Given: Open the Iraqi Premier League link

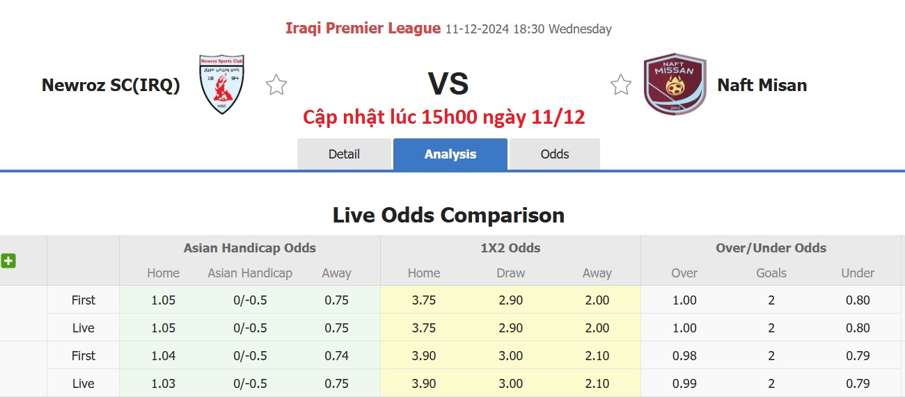Looking at the screenshot, I should point(363,29).
